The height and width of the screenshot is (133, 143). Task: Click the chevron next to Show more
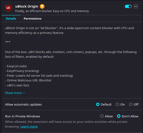[24, 93]
